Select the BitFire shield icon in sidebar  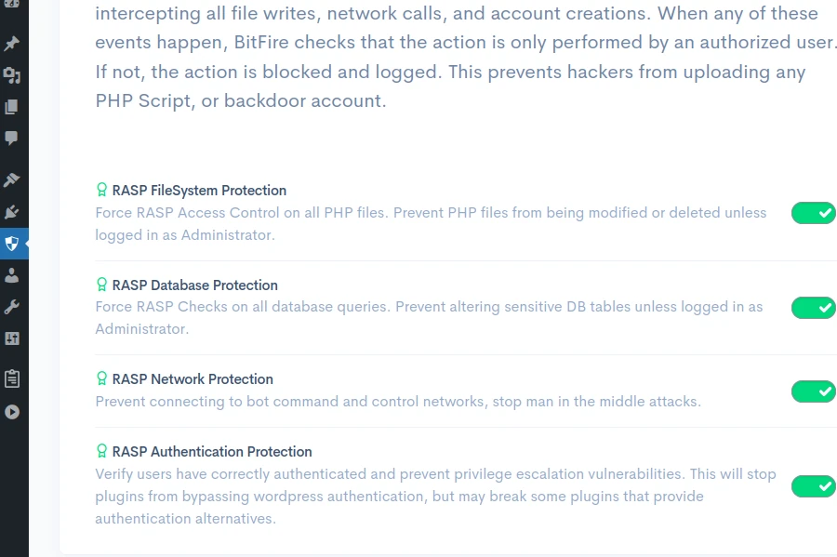pos(11,244)
